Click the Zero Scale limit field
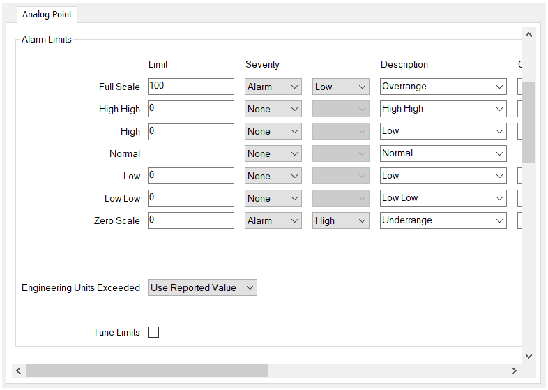The width and height of the screenshot is (548, 390). click(x=191, y=220)
